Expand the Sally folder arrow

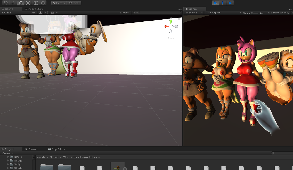click(8, 164)
